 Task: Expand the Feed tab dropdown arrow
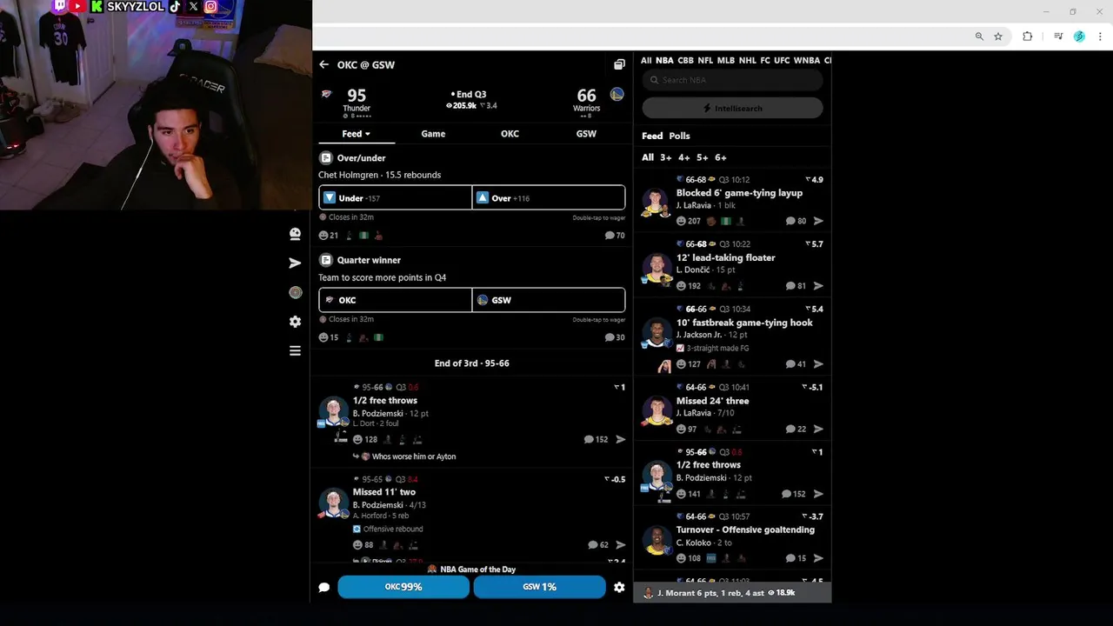pyautogui.click(x=368, y=134)
